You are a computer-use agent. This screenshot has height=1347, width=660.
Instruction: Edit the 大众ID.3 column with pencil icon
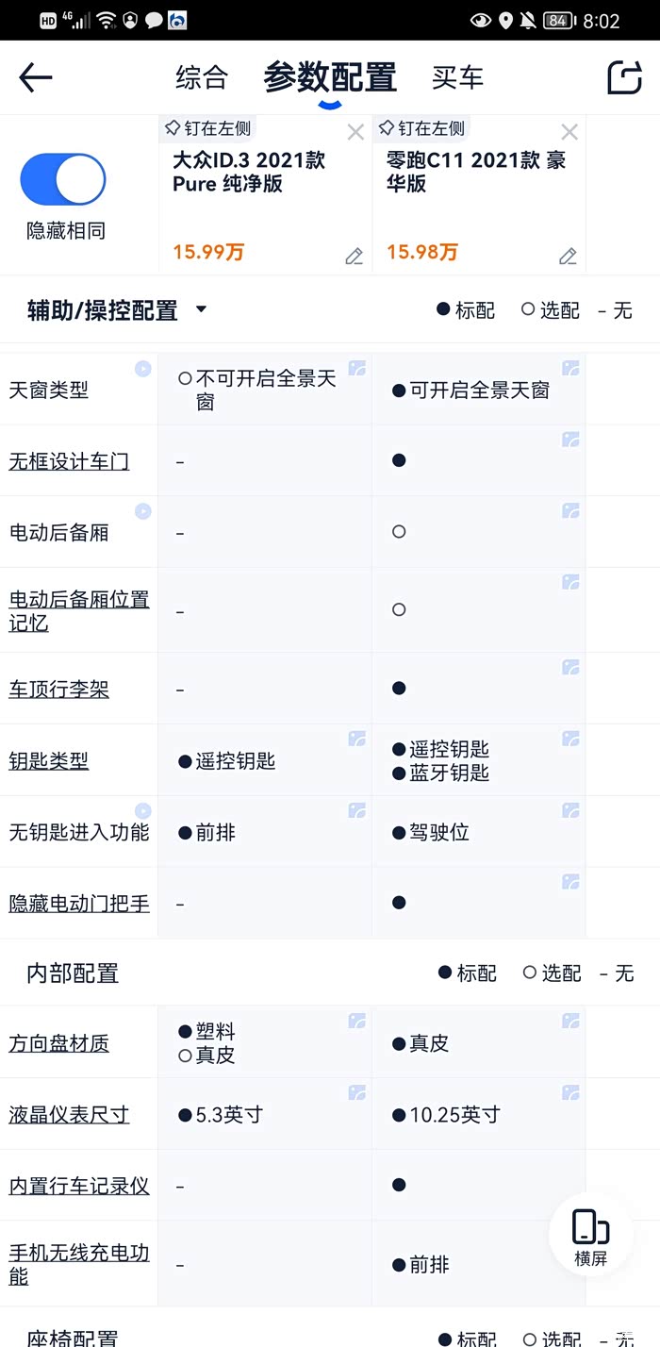[354, 256]
